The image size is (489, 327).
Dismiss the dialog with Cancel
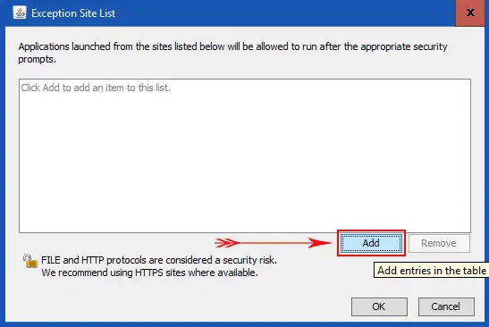[x=446, y=306]
